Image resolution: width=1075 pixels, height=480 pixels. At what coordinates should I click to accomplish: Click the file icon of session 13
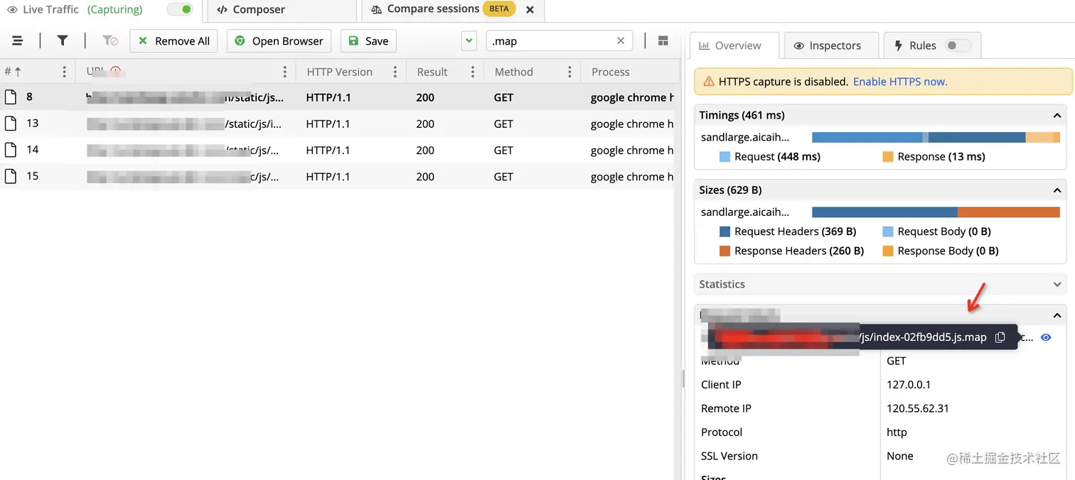pyautogui.click(x=11, y=124)
